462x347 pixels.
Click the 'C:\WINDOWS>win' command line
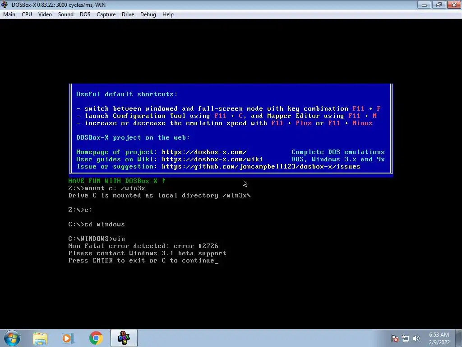tap(97, 239)
